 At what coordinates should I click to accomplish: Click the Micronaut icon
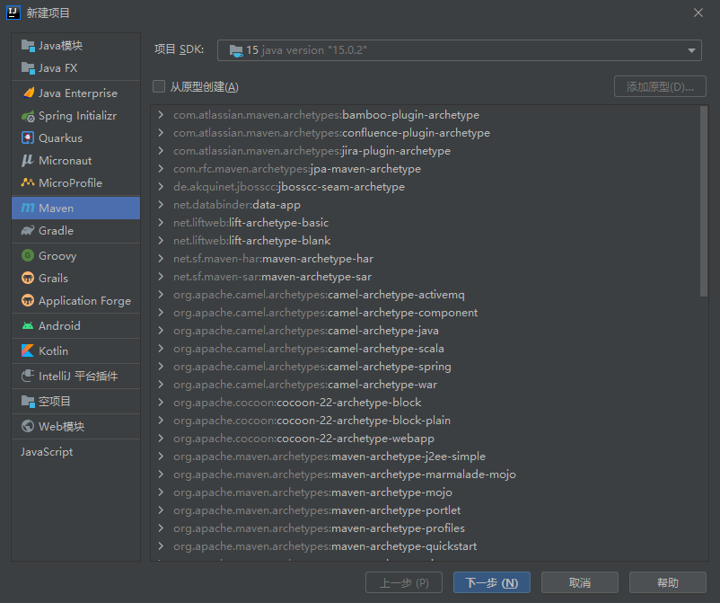(x=28, y=161)
